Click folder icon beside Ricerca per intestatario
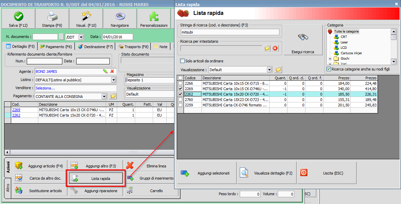The image size is (401, 204). pyautogui.click(x=267, y=48)
